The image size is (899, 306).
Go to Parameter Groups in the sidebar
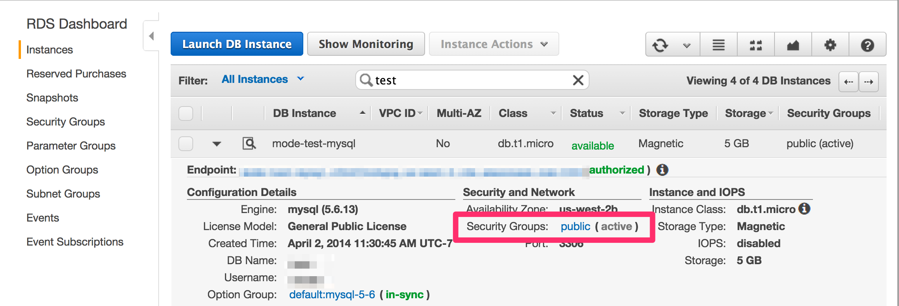click(x=71, y=146)
